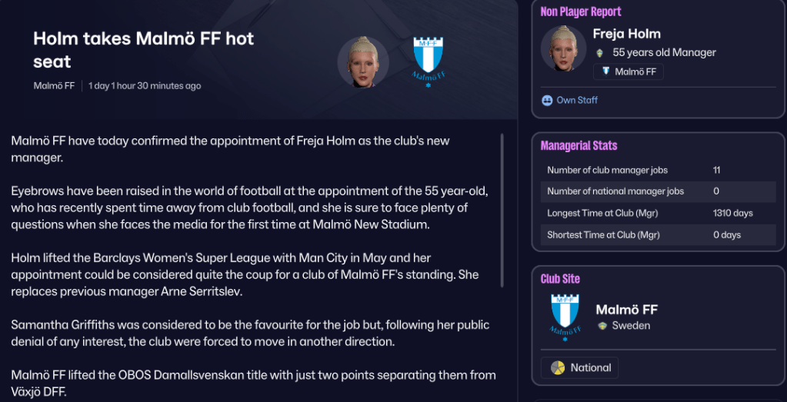
Task: Open Freja Holm's profile name in the report
Action: (x=626, y=34)
